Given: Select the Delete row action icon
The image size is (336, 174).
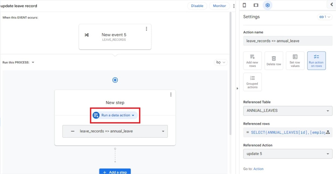Looking at the screenshot, I should tap(274, 60).
